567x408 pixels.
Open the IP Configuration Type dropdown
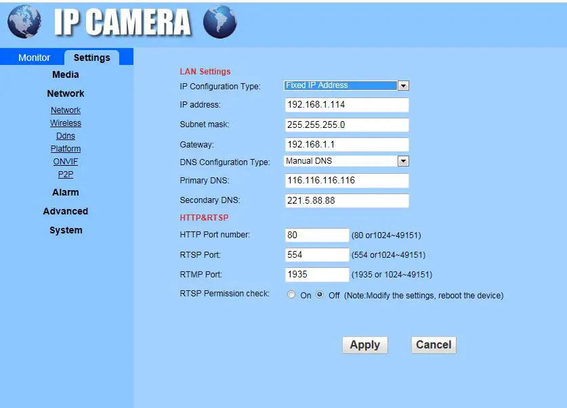(x=403, y=85)
